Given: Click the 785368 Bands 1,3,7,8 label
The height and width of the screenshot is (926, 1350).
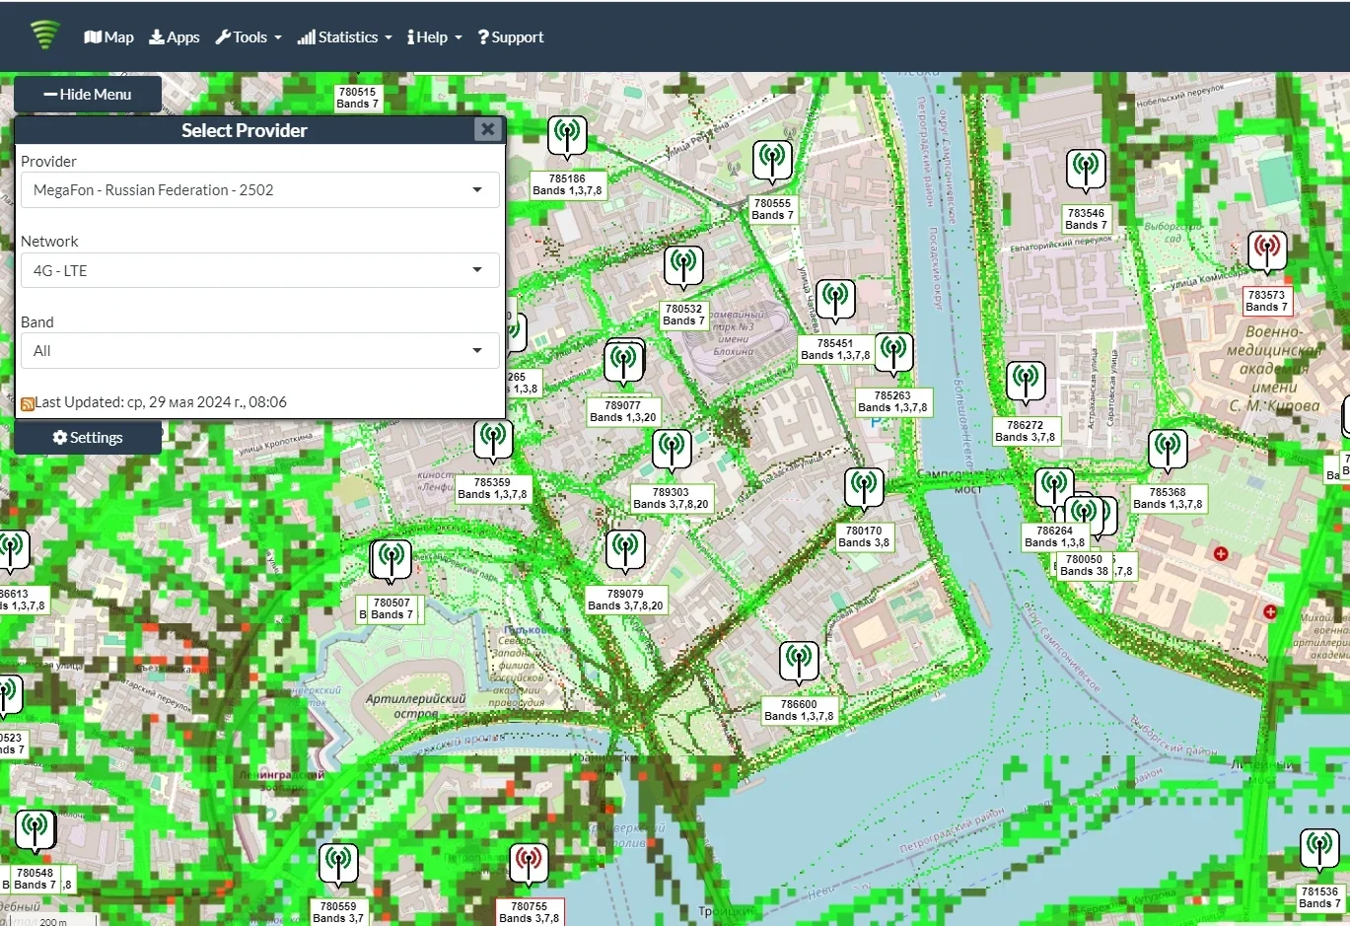Looking at the screenshot, I should (x=1168, y=498).
